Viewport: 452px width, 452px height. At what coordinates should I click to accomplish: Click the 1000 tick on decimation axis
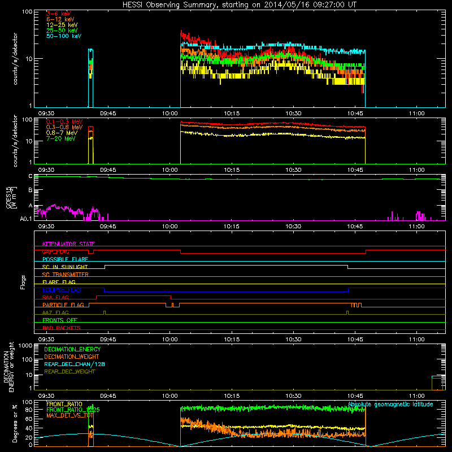[25, 345]
